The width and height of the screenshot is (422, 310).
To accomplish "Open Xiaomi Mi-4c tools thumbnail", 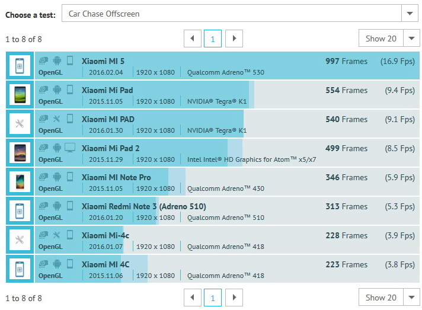I will click(x=20, y=240).
